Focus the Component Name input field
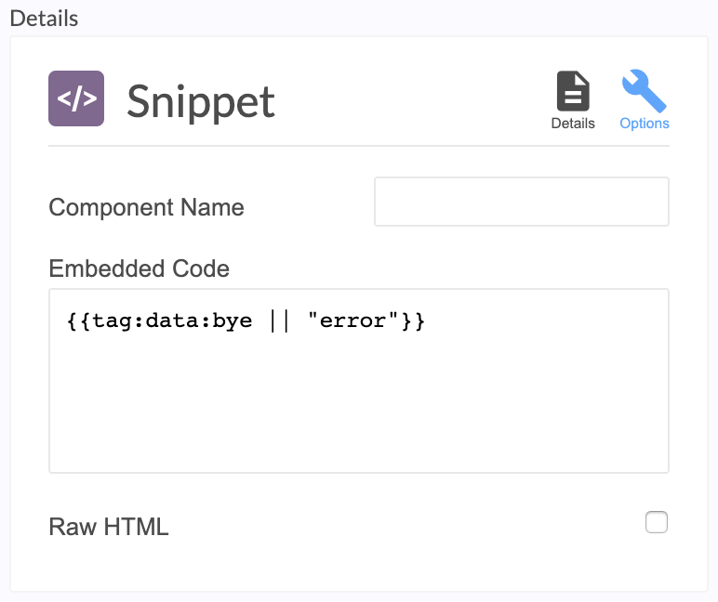Viewport: 718px width, 602px height. click(522, 202)
